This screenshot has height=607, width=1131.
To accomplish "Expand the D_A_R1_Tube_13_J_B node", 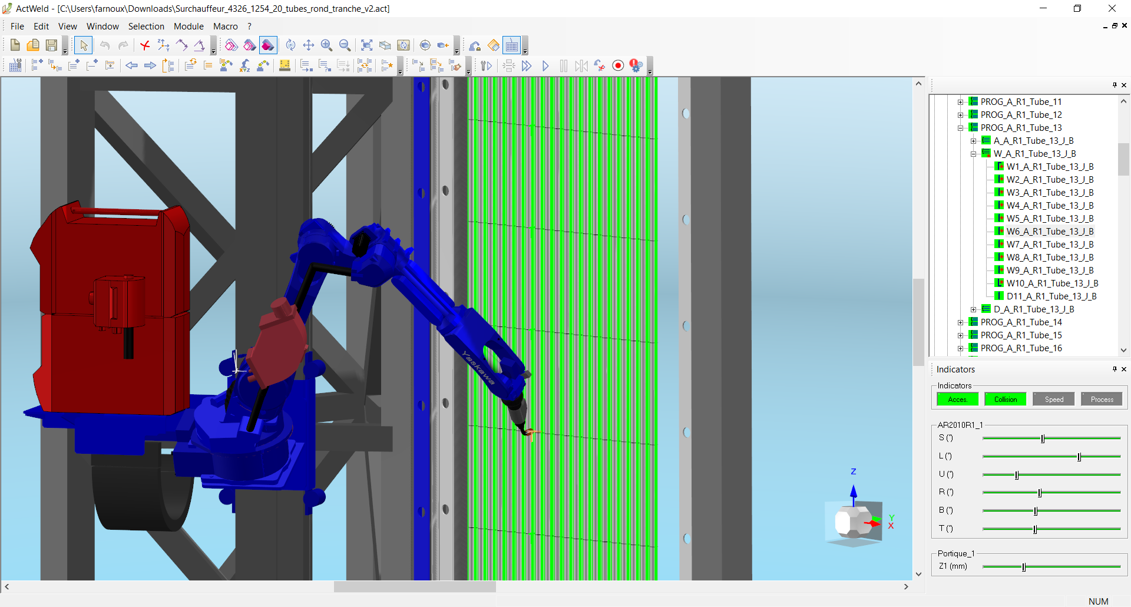I will point(974,309).
